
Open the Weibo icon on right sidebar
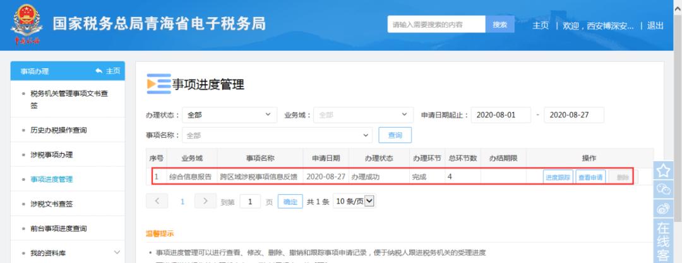point(663,209)
